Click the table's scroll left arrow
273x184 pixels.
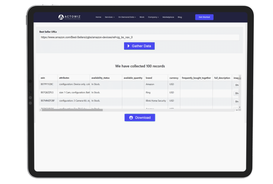tap(41, 110)
